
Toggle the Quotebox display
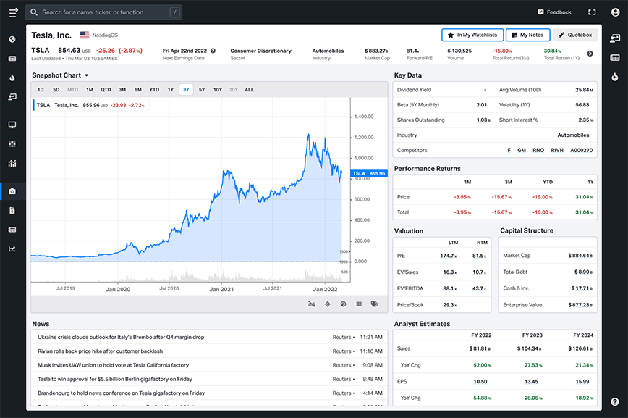575,34
